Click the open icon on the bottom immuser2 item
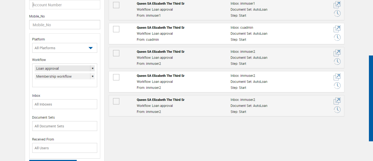 (x=337, y=101)
